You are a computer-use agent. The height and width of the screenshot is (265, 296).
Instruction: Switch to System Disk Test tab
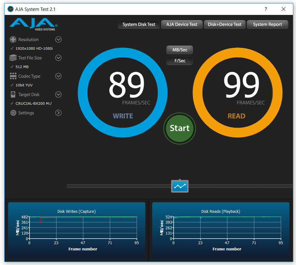(x=139, y=24)
